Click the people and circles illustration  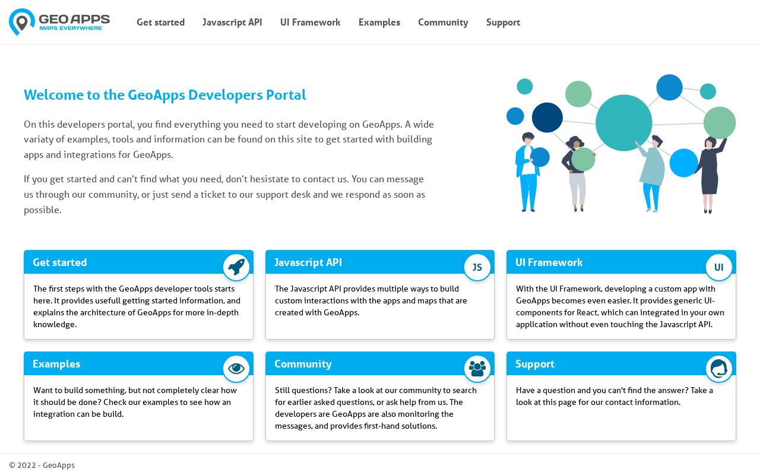point(620,143)
